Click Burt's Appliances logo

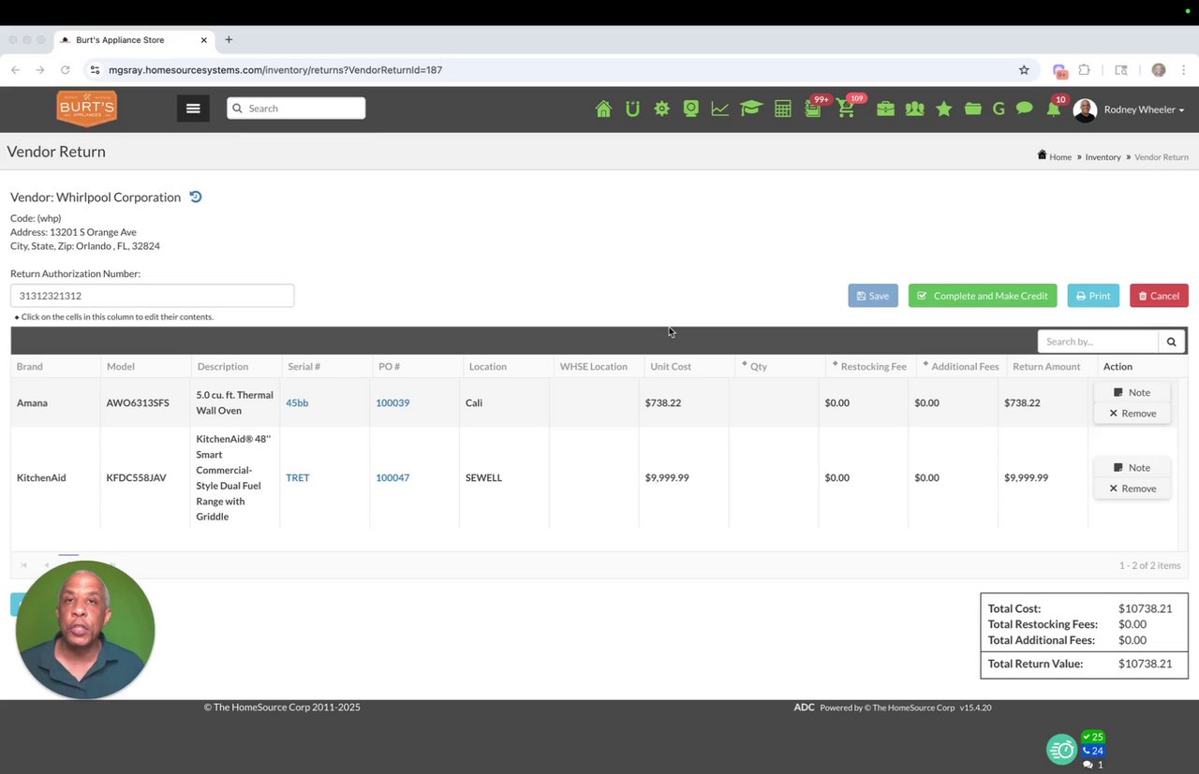tap(86, 109)
